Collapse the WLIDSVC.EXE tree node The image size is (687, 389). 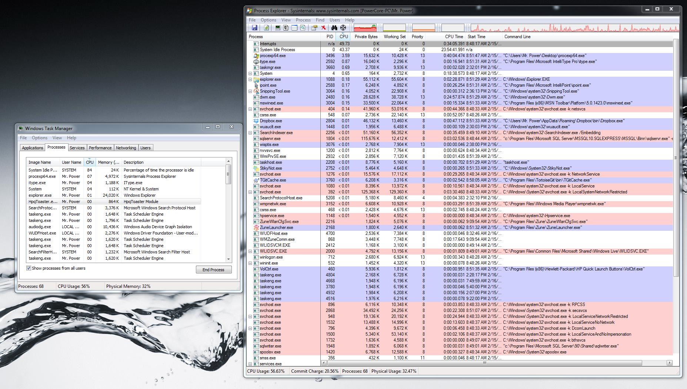250,251
